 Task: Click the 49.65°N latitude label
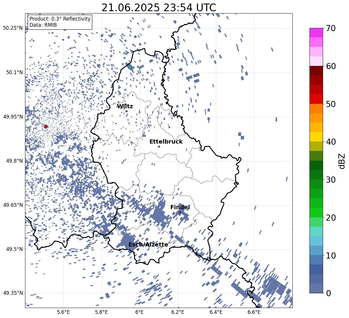[13, 205]
